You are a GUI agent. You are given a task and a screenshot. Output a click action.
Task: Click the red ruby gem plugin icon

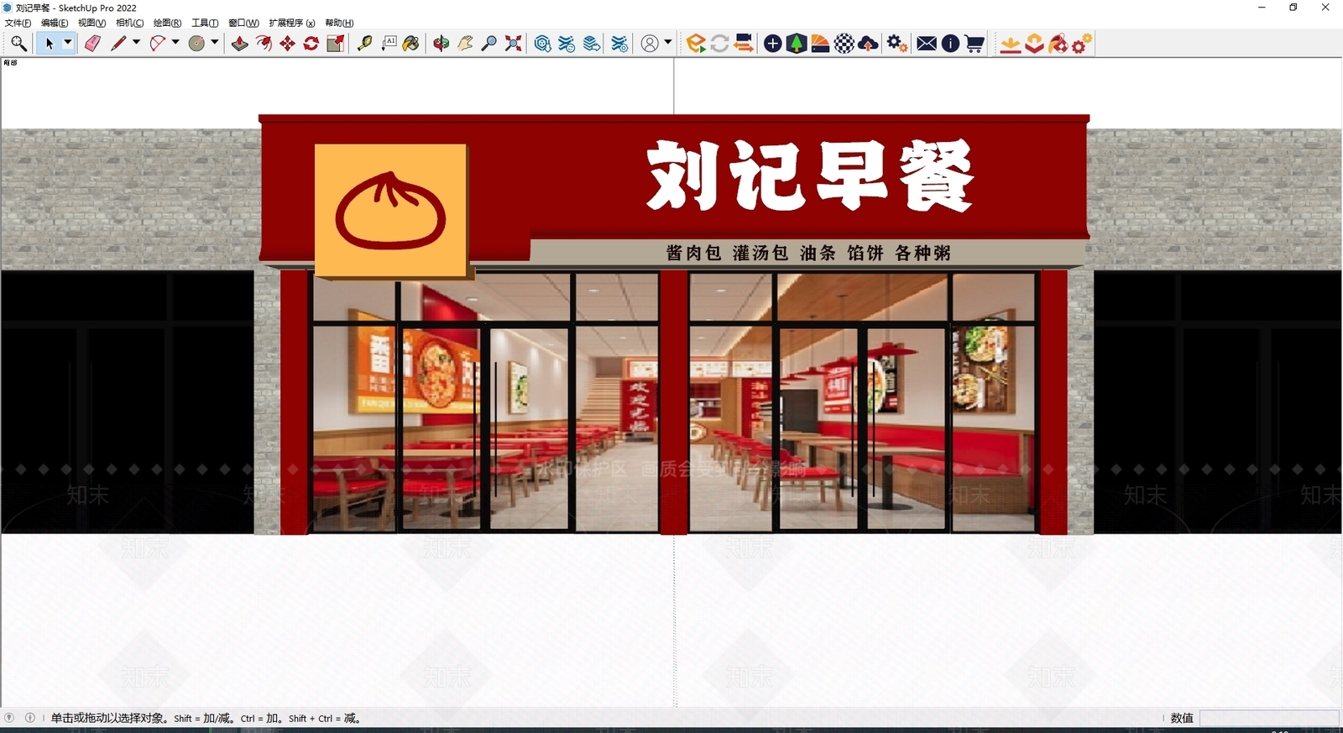click(1058, 44)
